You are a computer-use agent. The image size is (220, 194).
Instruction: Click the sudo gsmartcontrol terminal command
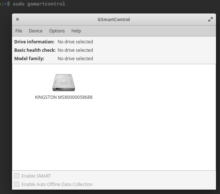click(x=39, y=4)
